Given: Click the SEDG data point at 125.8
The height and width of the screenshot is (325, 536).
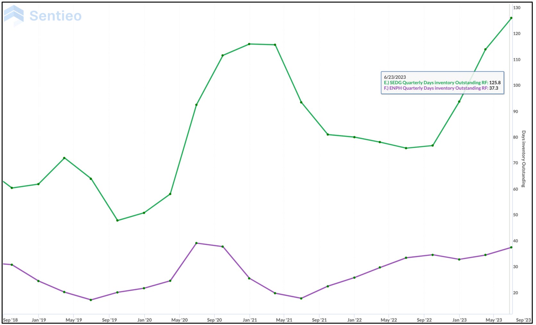Looking at the screenshot, I should 511,18.
